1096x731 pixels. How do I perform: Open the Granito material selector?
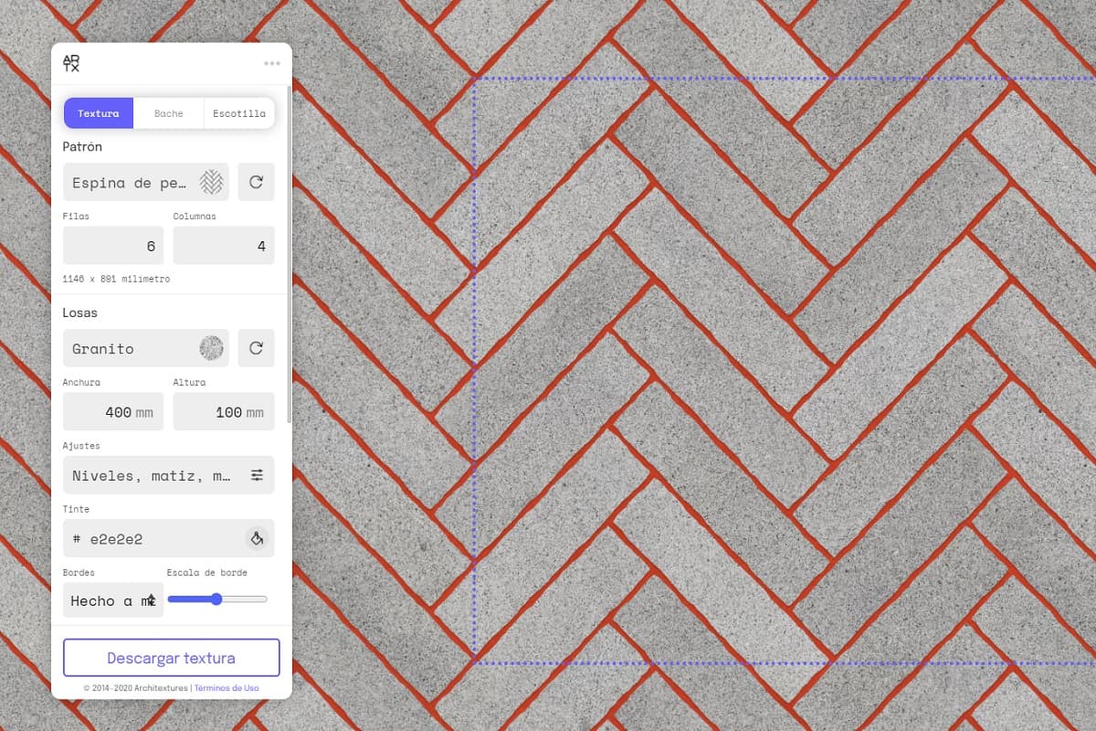coord(146,348)
